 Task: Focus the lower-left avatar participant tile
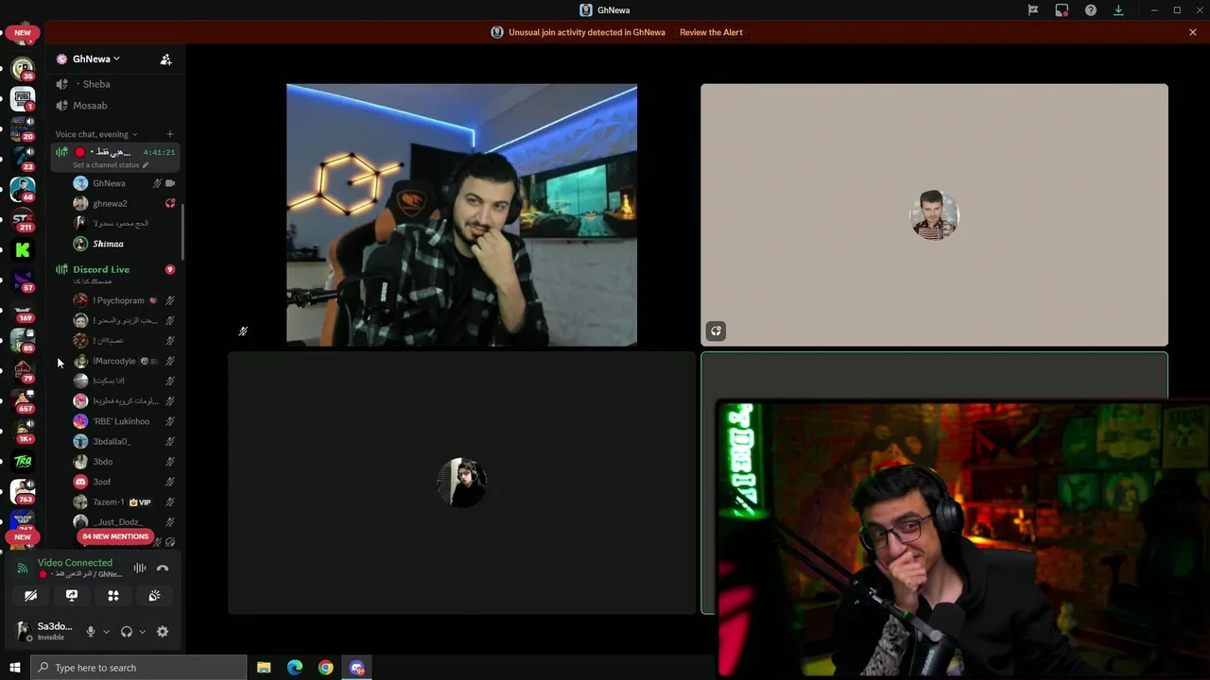tap(461, 483)
